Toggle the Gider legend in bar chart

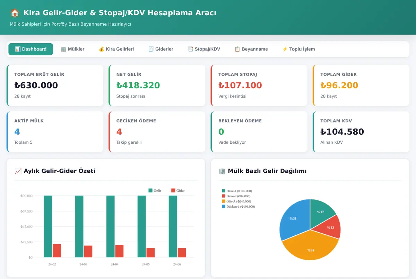click(x=178, y=190)
